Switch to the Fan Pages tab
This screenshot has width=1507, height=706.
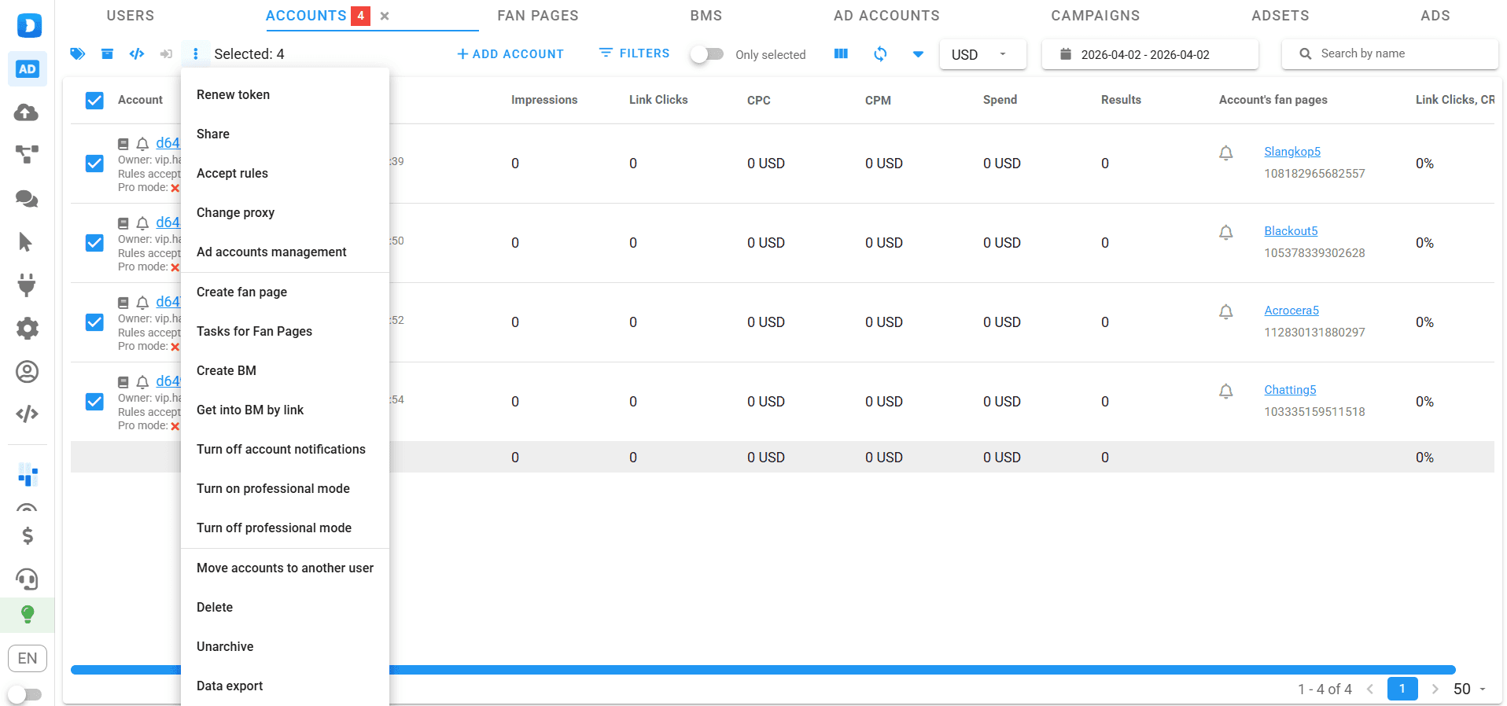[537, 16]
